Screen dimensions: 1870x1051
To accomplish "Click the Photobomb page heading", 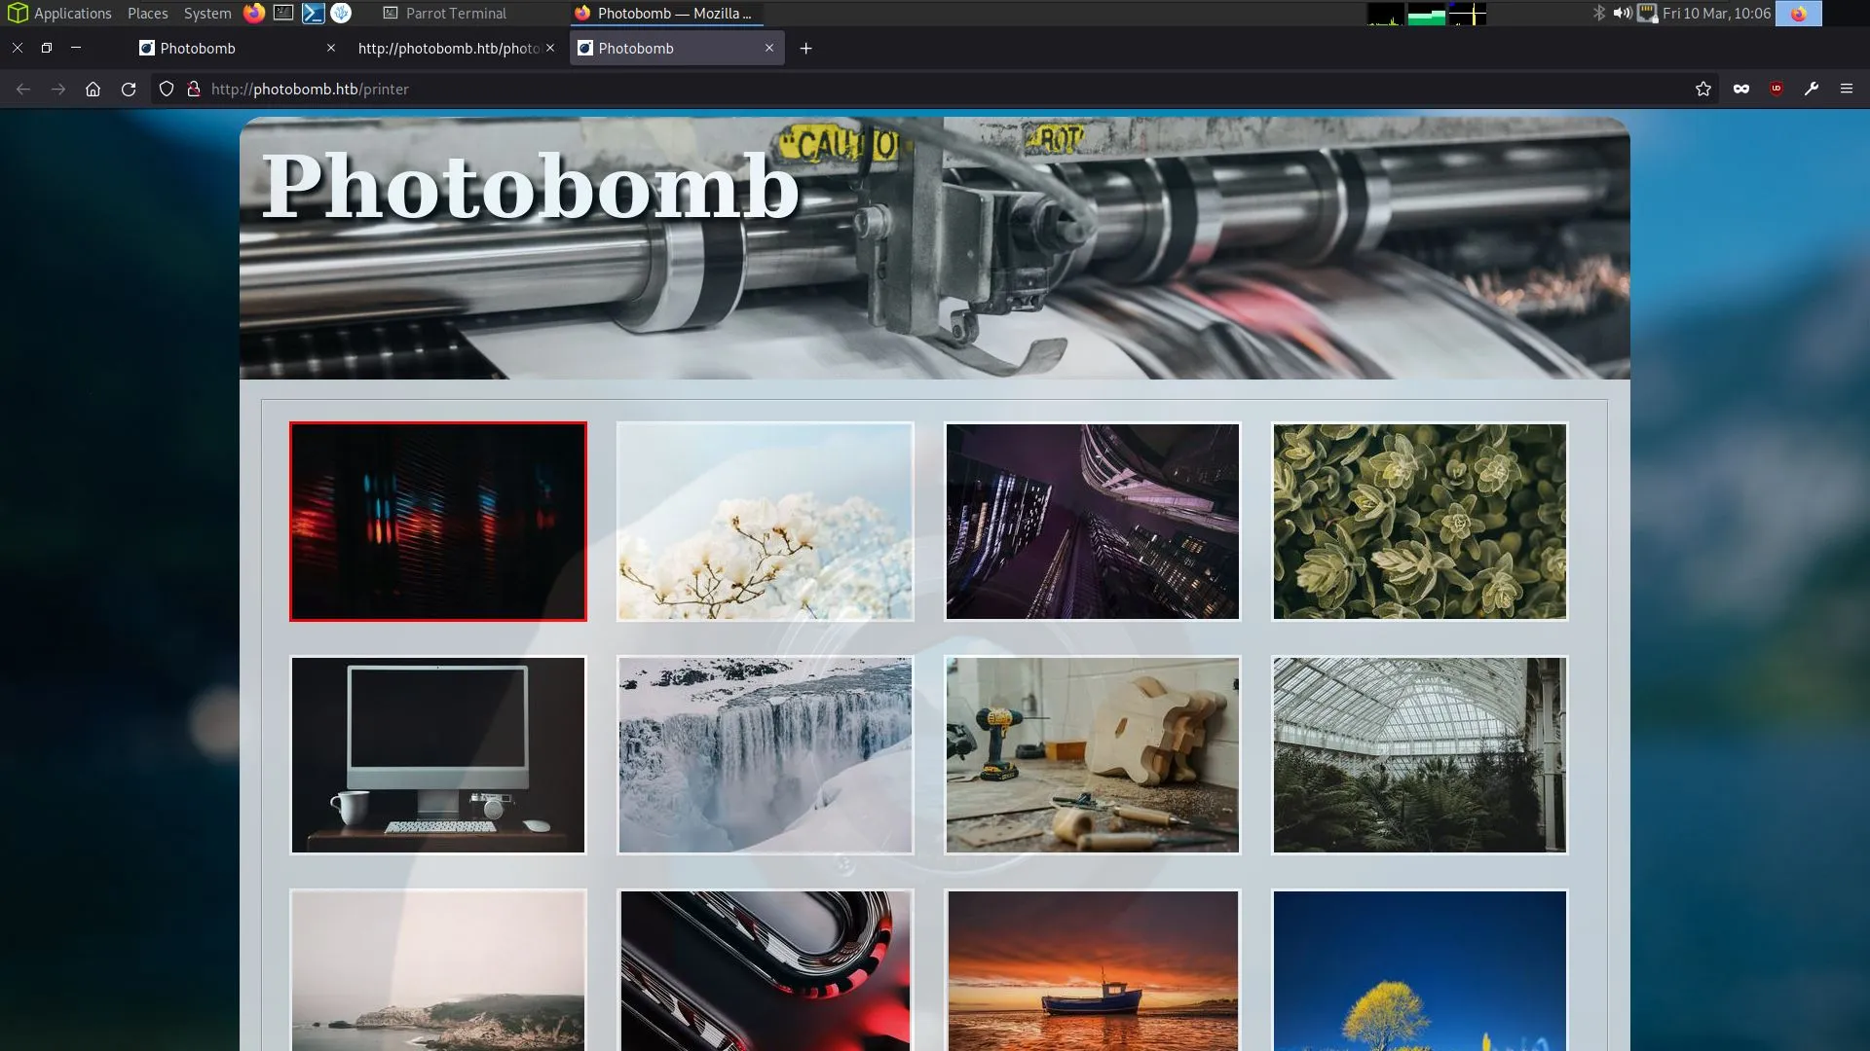I will coord(531,185).
